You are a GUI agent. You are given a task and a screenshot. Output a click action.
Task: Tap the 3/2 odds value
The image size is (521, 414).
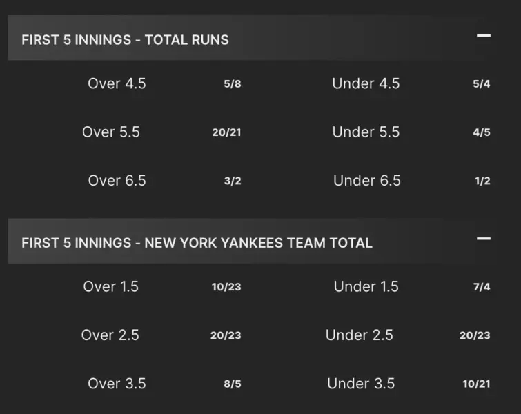(233, 181)
